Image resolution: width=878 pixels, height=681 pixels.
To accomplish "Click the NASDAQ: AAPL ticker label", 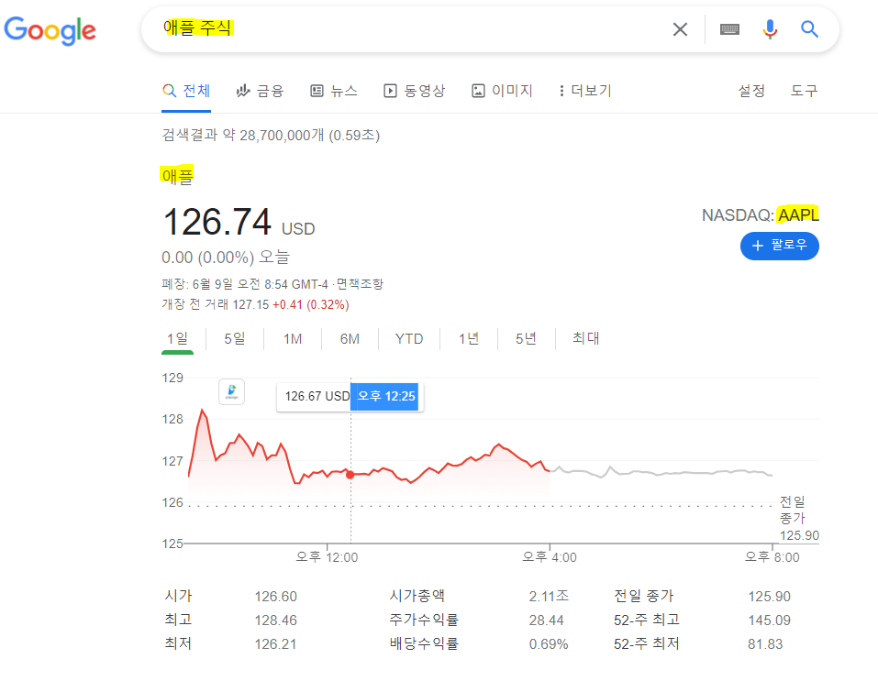I will [760, 214].
